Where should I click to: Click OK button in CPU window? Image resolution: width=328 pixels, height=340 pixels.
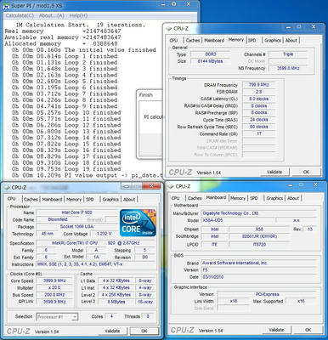[144, 331]
